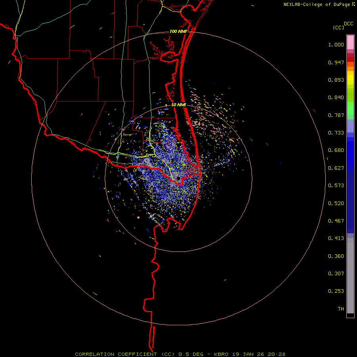Pick the light pink swatch at the top of the color bar
The image size is (357, 357).
[x=350, y=42]
